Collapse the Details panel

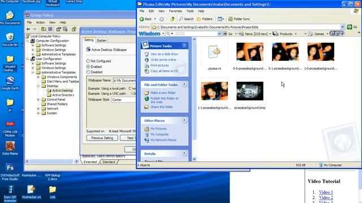coord(184,153)
